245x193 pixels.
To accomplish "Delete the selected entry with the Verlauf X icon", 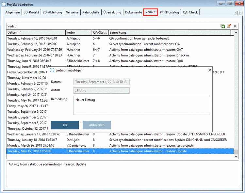I will tap(235, 26).
